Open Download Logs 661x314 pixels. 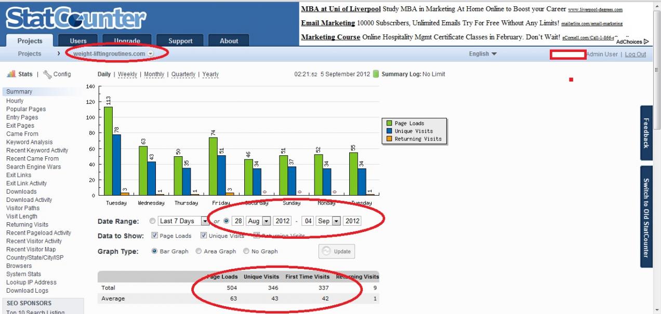(27, 291)
